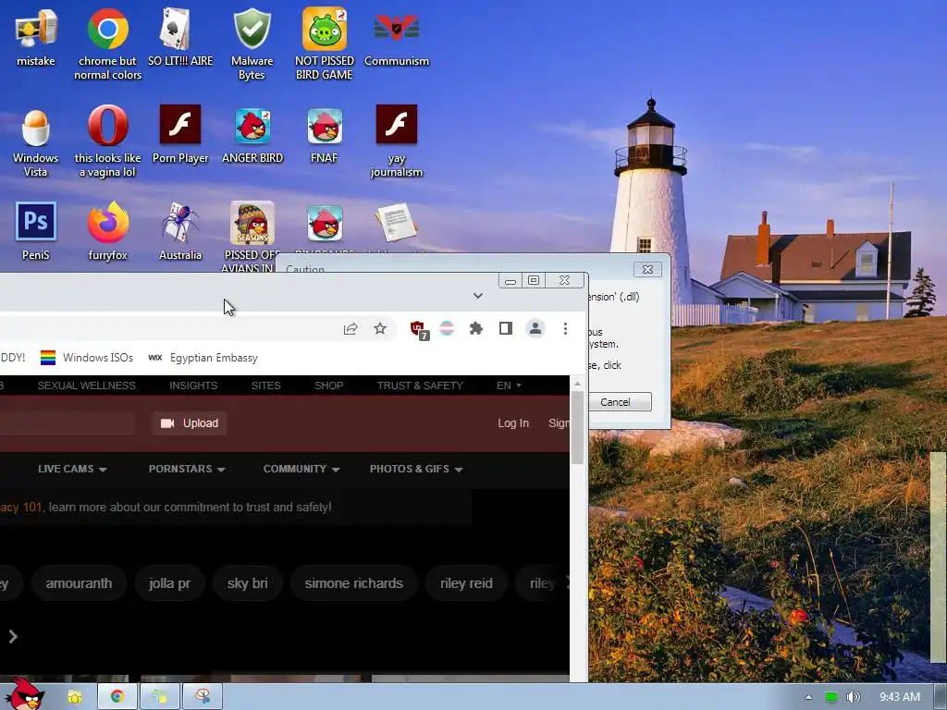
Task: Open the Communism desktop icon
Action: [x=396, y=37]
